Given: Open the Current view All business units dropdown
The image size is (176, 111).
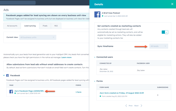Looking at the screenshot, I should (37, 37).
